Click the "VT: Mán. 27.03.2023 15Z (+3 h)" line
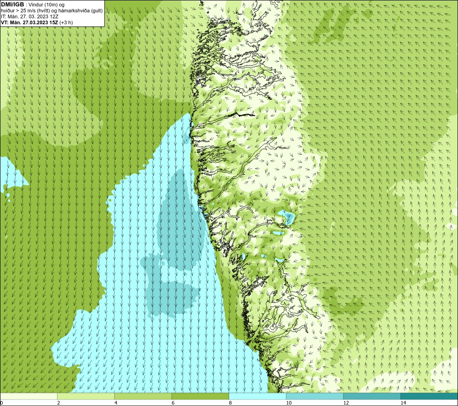 pyautogui.click(x=37, y=22)
